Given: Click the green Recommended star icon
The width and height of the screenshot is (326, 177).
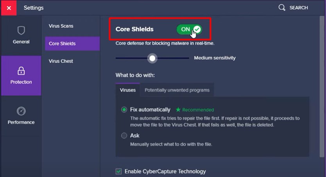Looking at the screenshot, I should 178,110.
